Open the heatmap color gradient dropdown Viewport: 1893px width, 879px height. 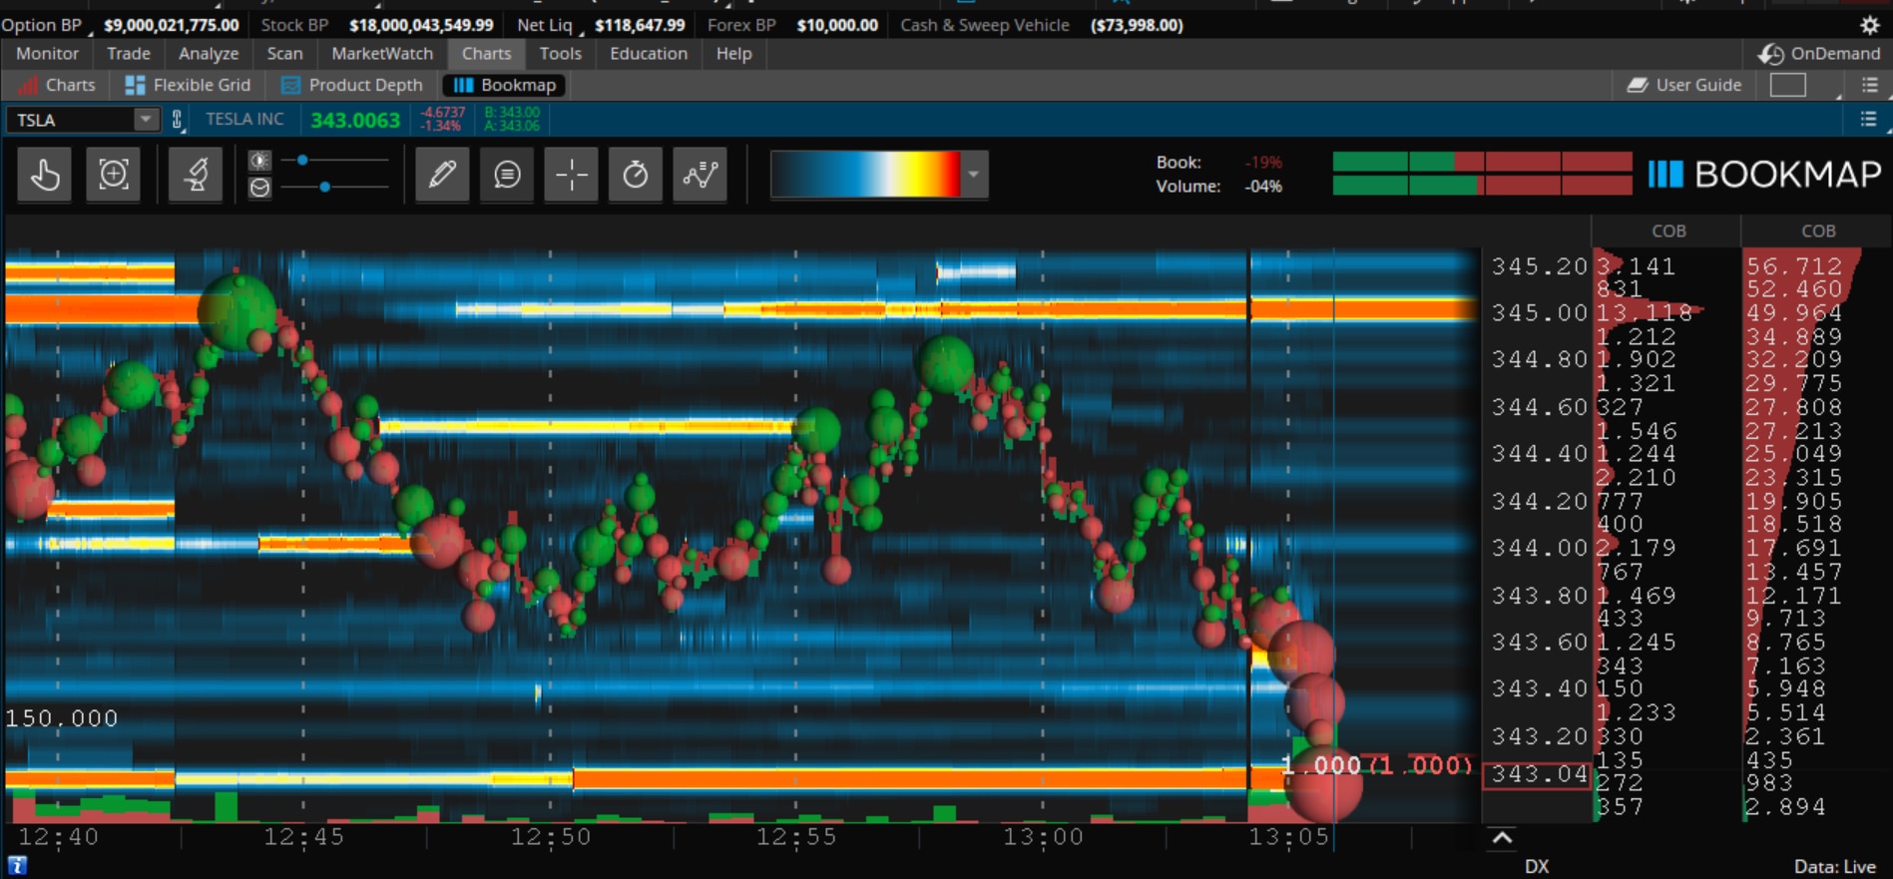pyautogui.click(x=974, y=175)
